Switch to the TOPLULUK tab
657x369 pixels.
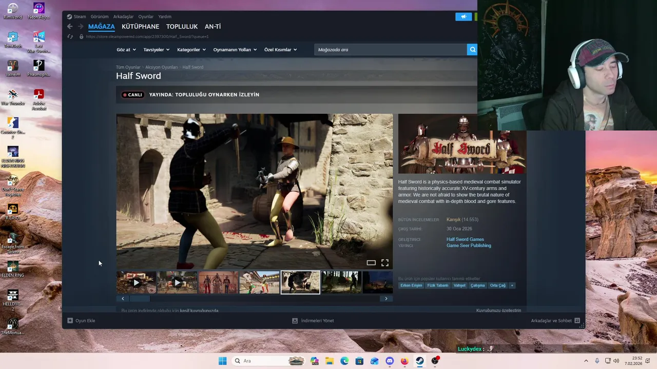coord(182,27)
